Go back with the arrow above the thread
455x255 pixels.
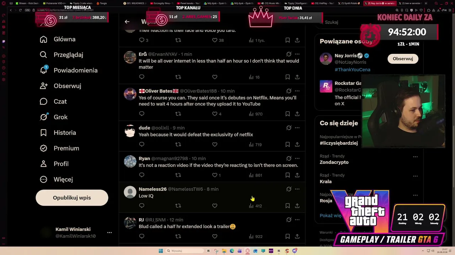click(x=127, y=22)
